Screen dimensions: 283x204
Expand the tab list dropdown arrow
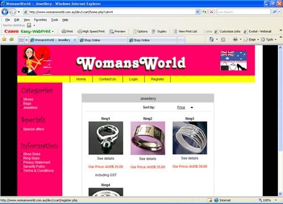pos(27,40)
